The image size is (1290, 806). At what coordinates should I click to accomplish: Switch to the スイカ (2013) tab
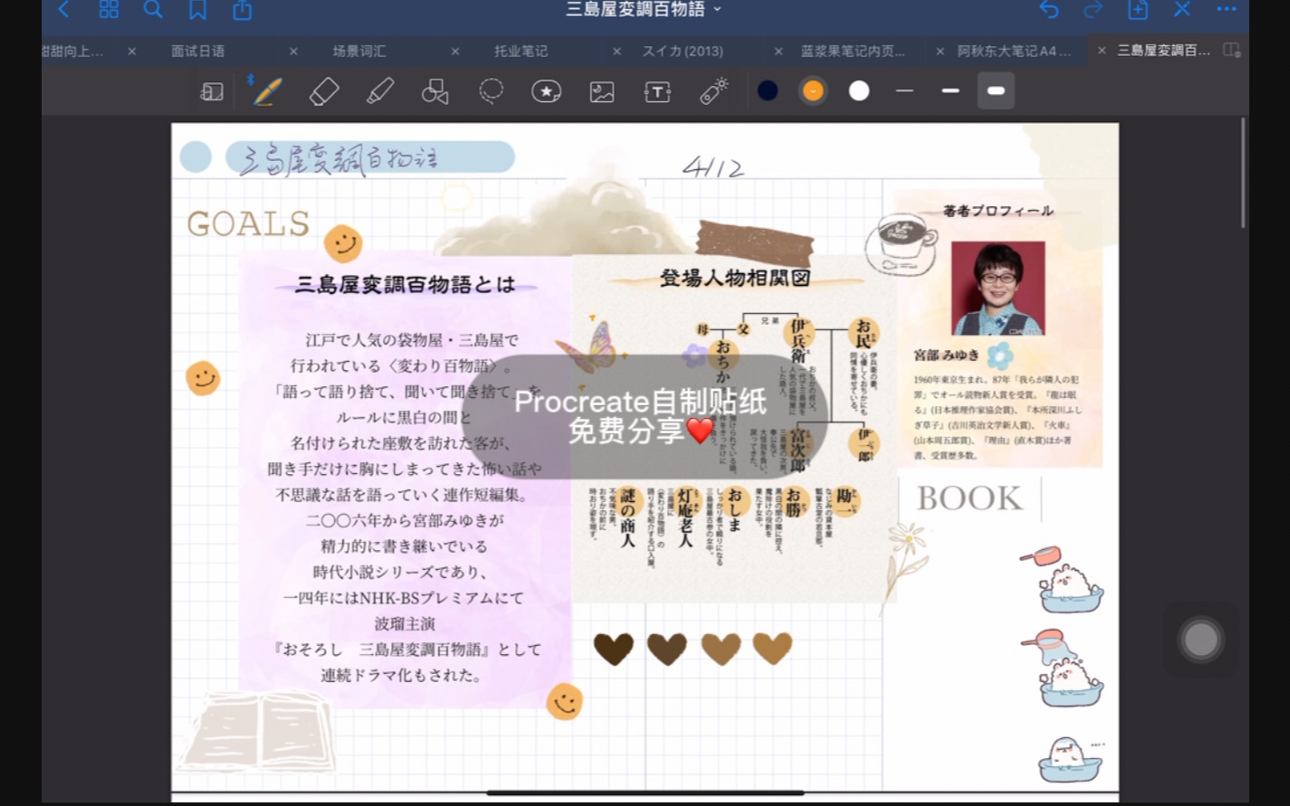click(682, 52)
